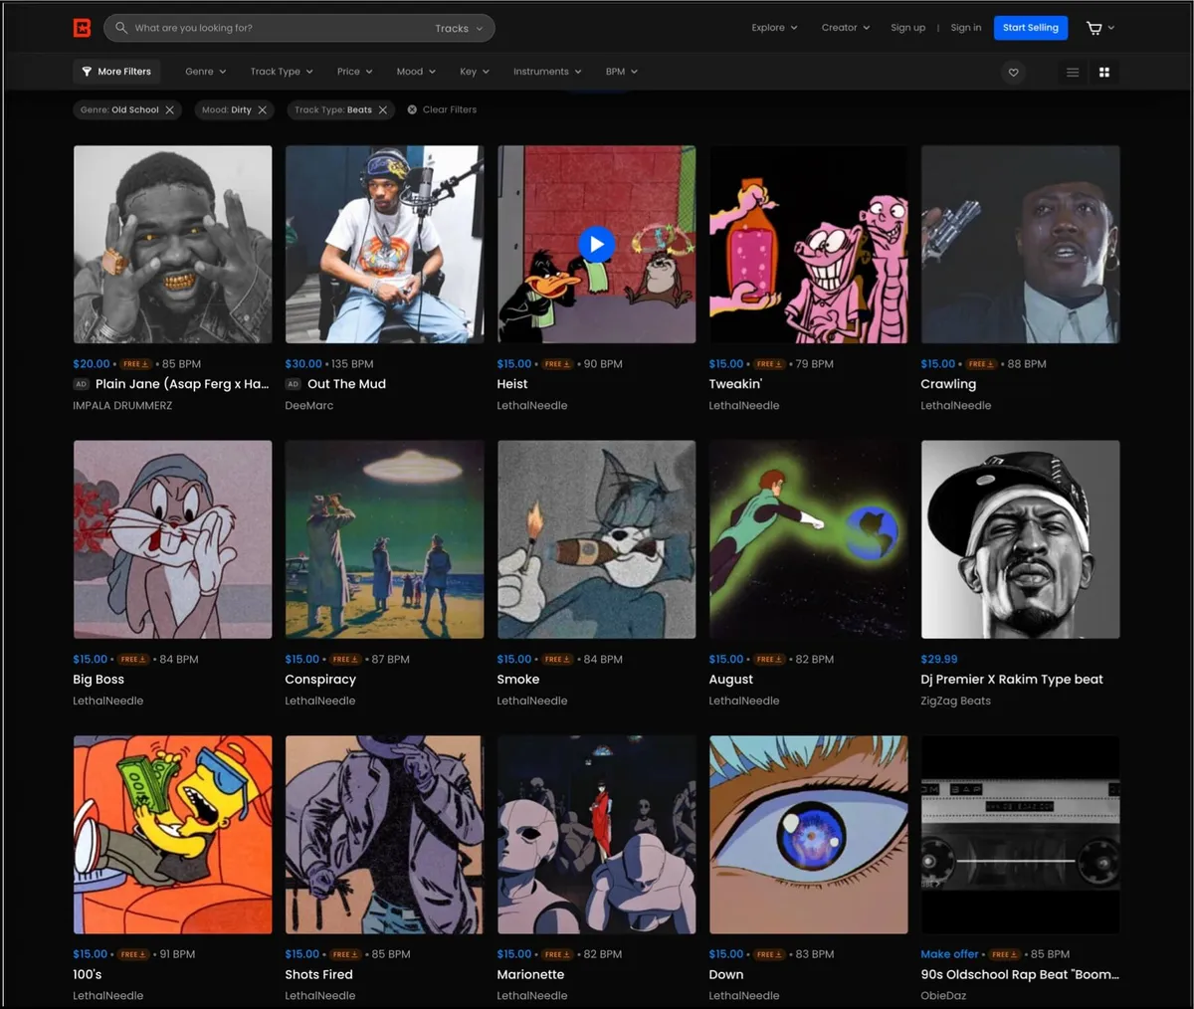
Task: Open the Shots Fired track title
Action: tap(318, 975)
